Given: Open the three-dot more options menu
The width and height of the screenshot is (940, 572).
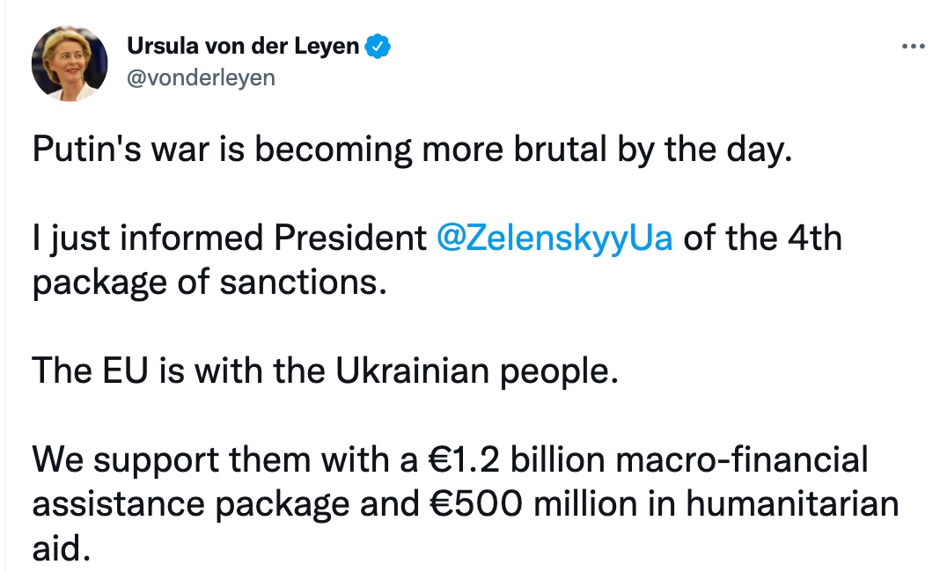Looking at the screenshot, I should (x=914, y=46).
